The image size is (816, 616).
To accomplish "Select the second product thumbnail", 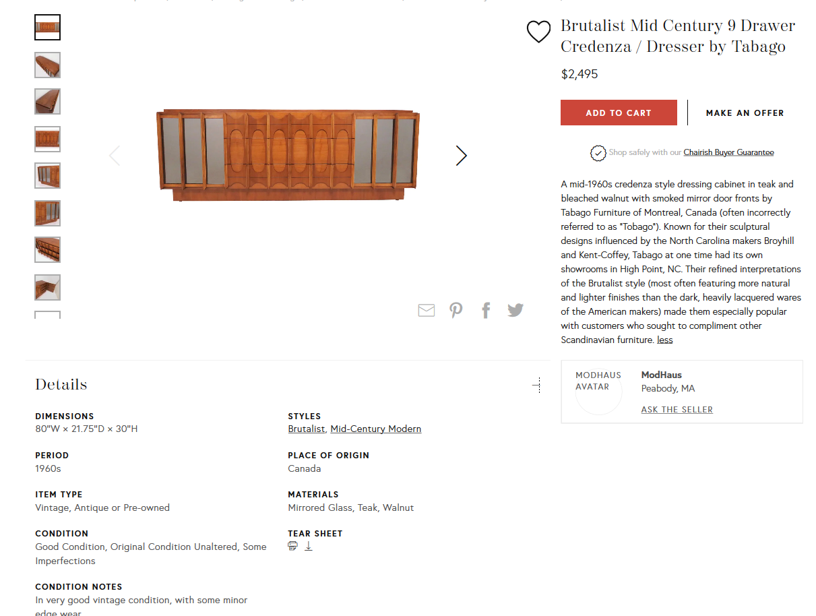I will click(x=47, y=65).
